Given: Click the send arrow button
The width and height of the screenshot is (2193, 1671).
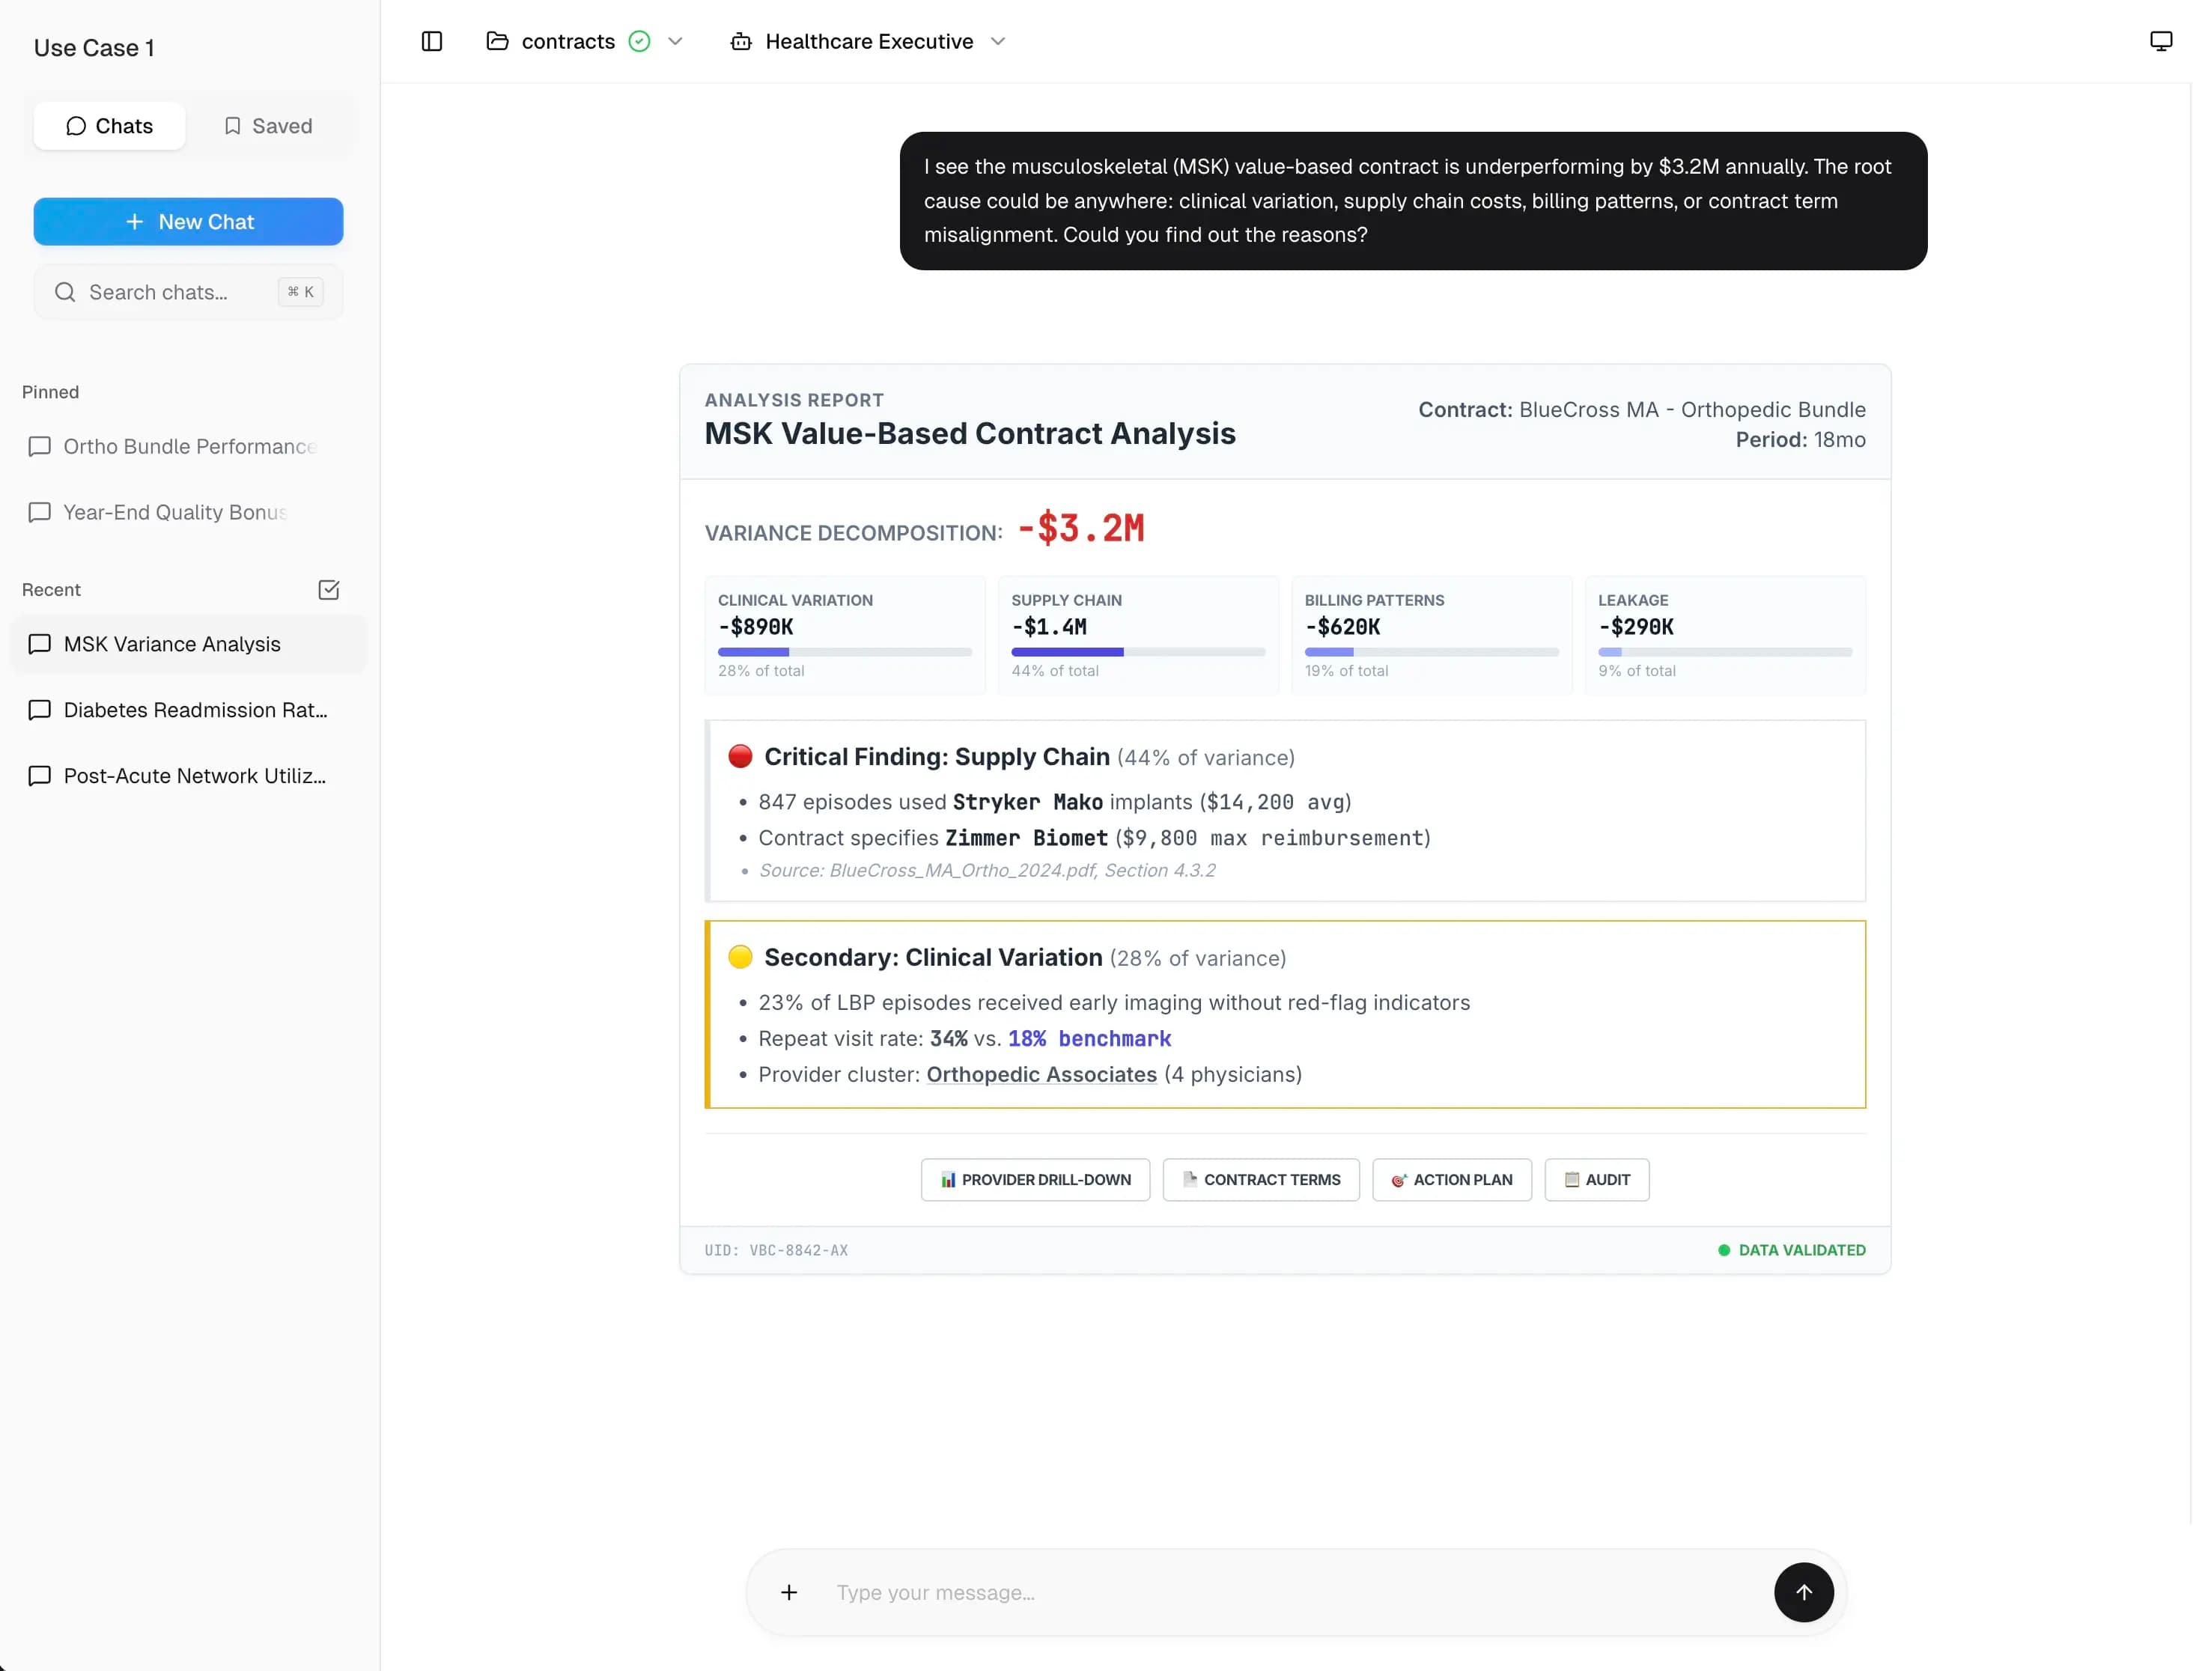Looking at the screenshot, I should (1803, 1592).
